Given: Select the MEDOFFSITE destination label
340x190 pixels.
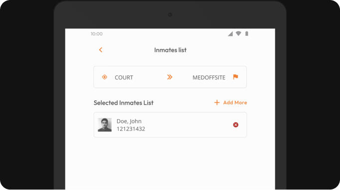Looking at the screenshot, I should tap(209, 77).
